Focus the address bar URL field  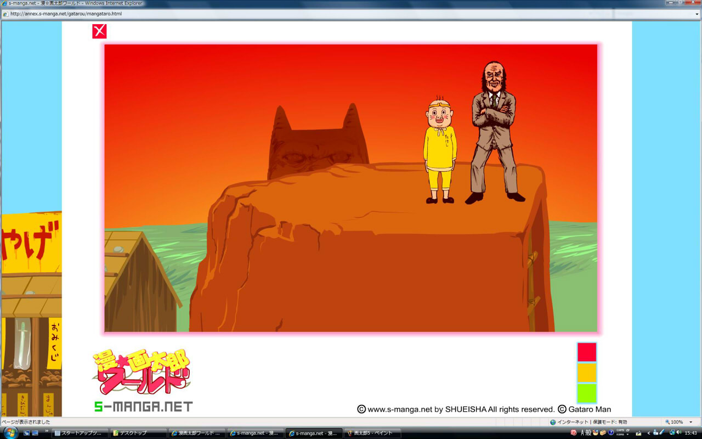click(x=351, y=14)
